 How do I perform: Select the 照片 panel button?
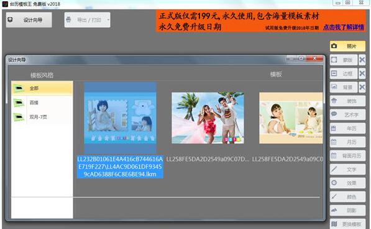tap(347, 46)
